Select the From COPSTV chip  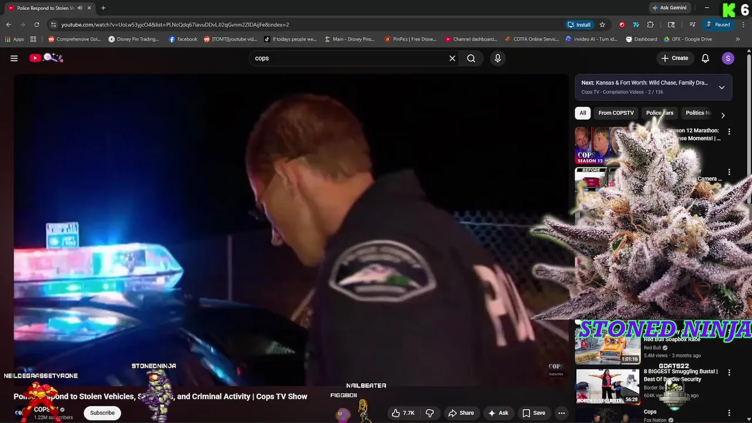tap(616, 113)
